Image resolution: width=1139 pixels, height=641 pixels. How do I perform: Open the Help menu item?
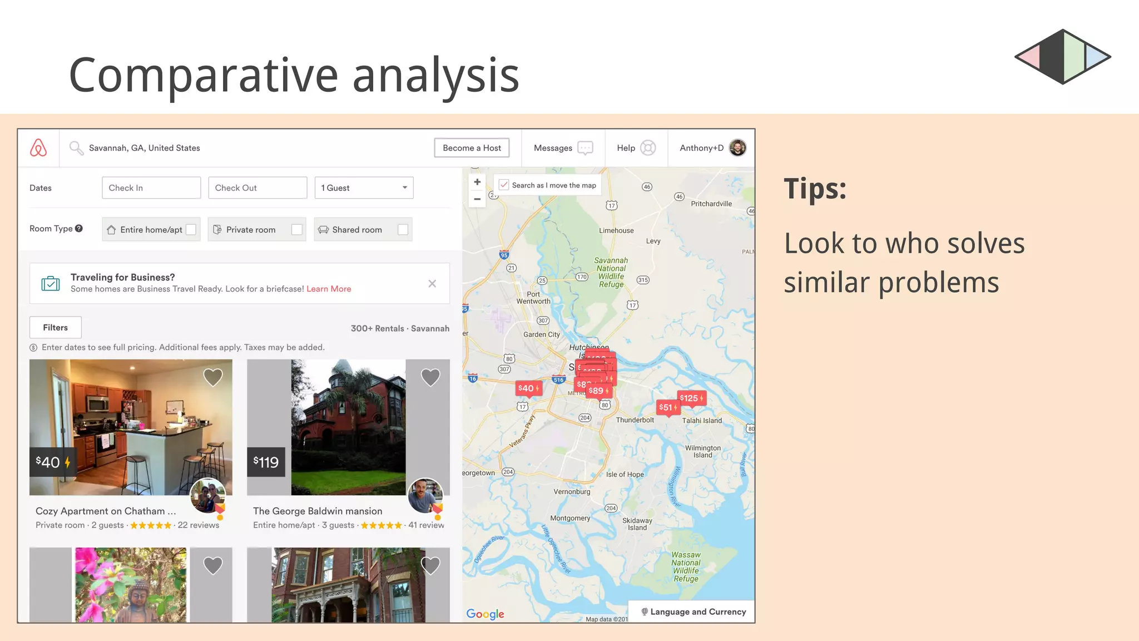(x=636, y=148)
